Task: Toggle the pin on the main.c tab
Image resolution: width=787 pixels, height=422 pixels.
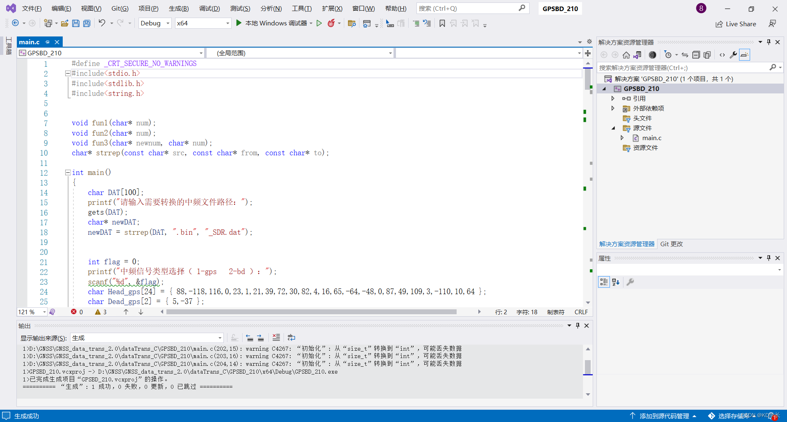Action: 47,42
